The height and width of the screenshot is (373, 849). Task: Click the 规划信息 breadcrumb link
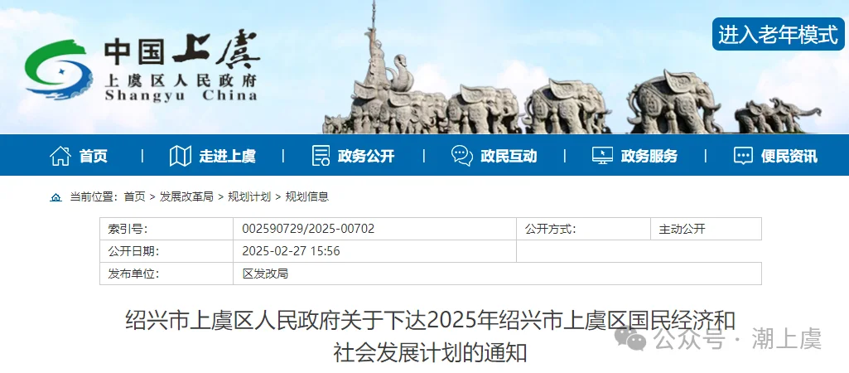tap(307, 196)
